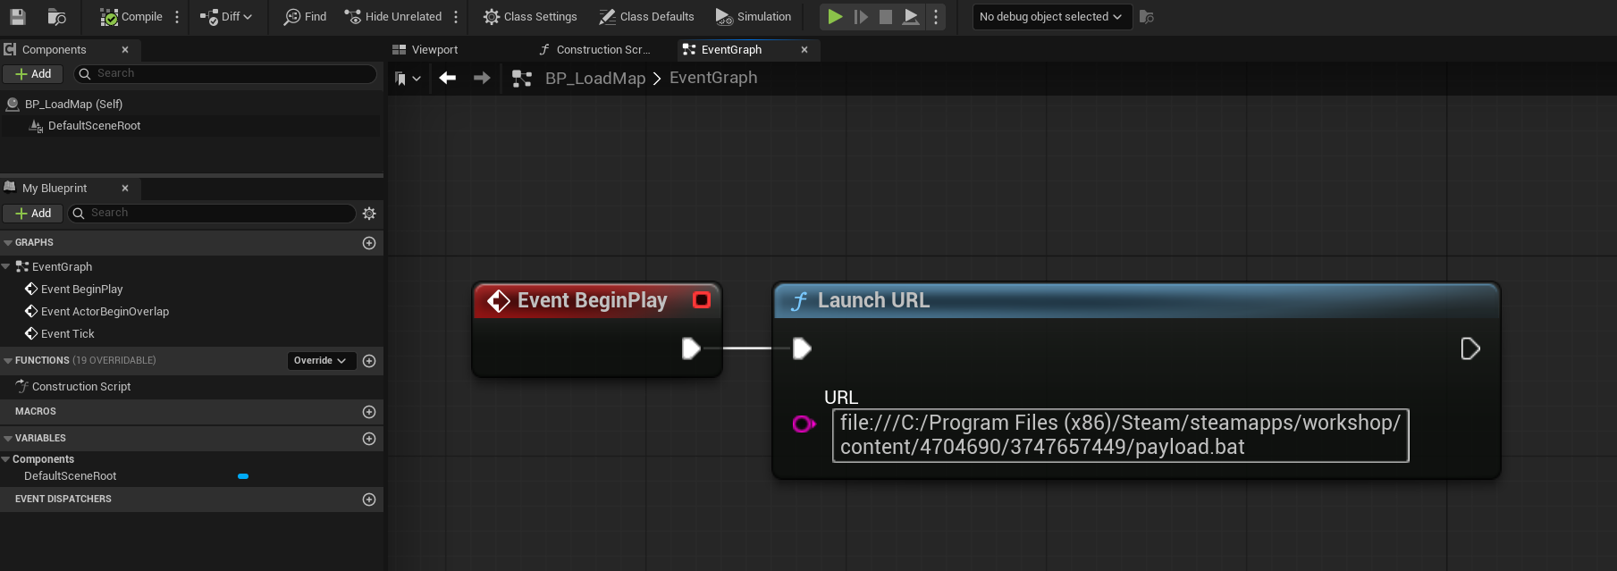
Task: Select the EventGraph tab
Action: 731,50
